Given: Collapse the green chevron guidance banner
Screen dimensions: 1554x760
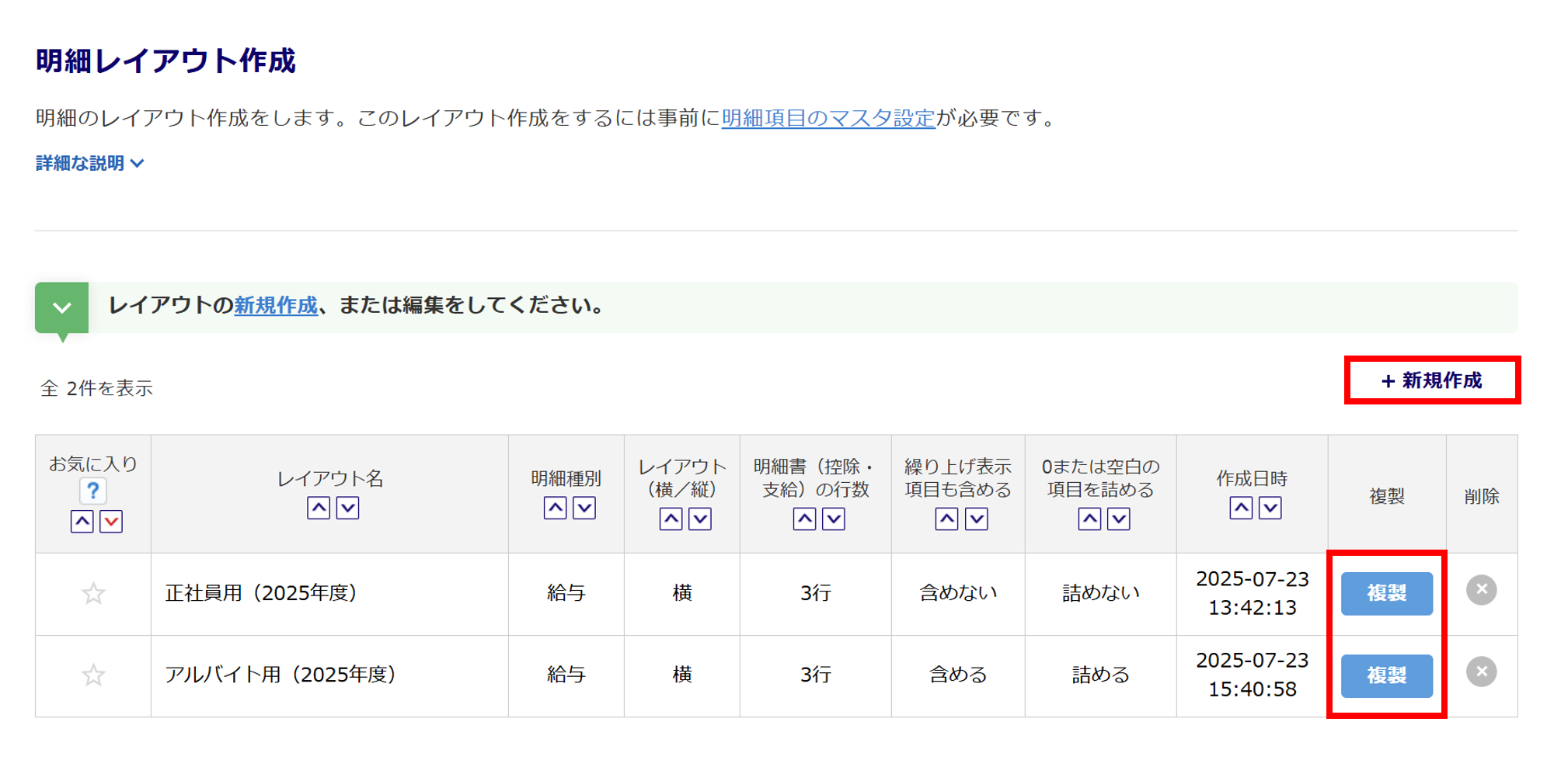Looking at the screenshot, I should click(x=62, y=307).
